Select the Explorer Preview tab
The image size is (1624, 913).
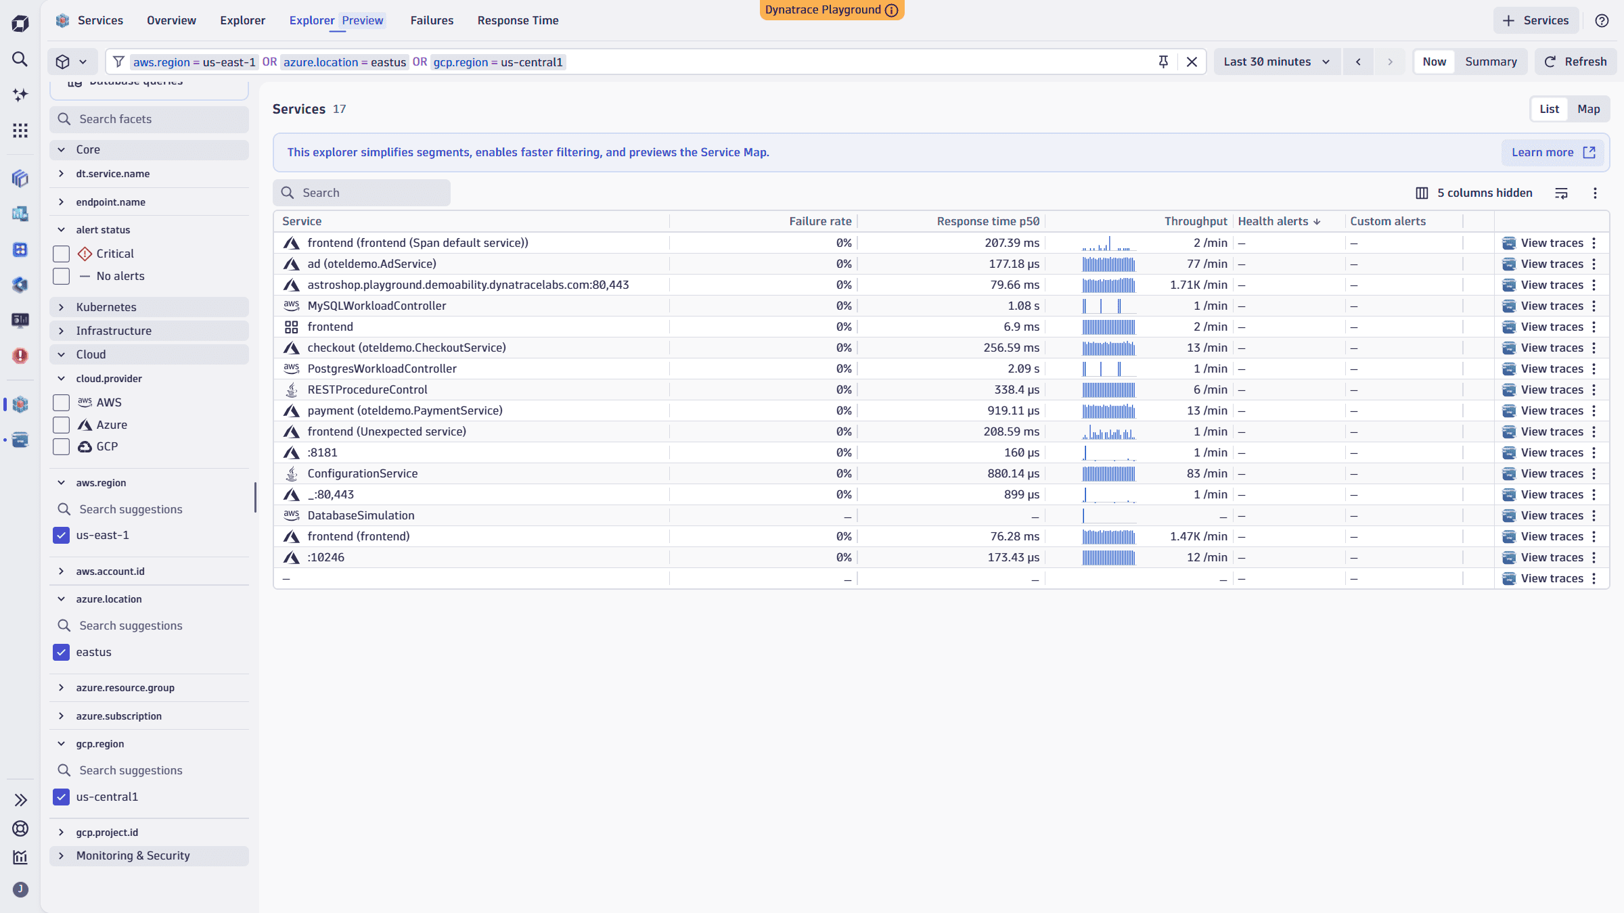(x=336, y=20)
